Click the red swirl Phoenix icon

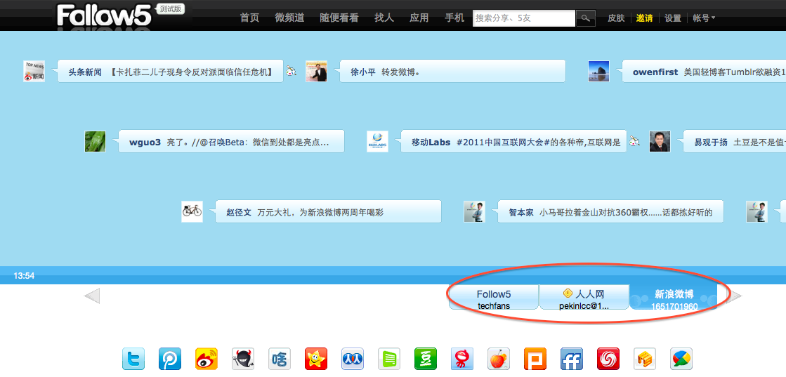pos(608,359)
